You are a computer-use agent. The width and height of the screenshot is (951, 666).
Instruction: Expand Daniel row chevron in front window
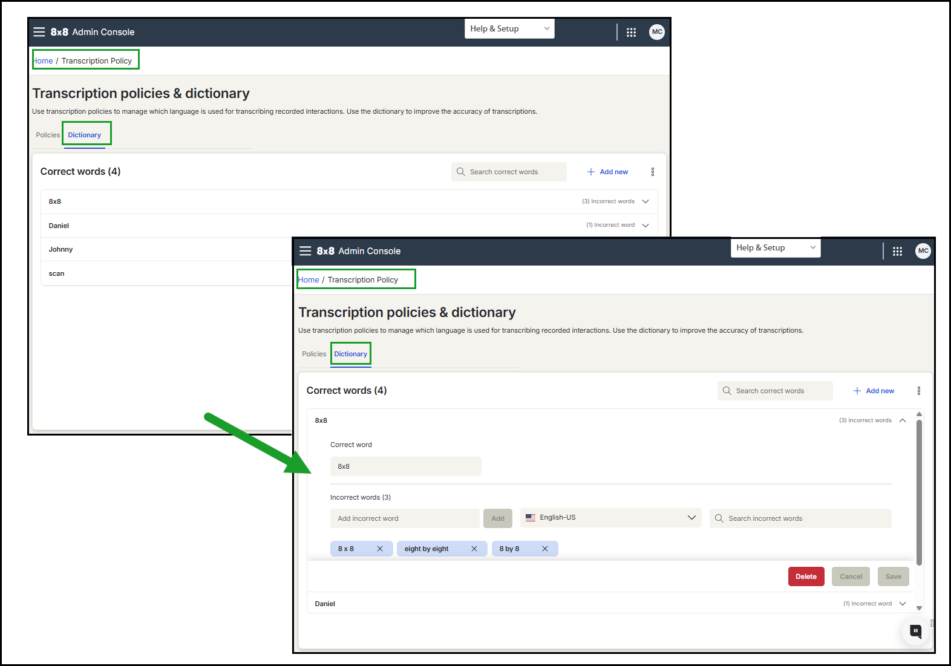pyautogui.click(x=903, y=604)
